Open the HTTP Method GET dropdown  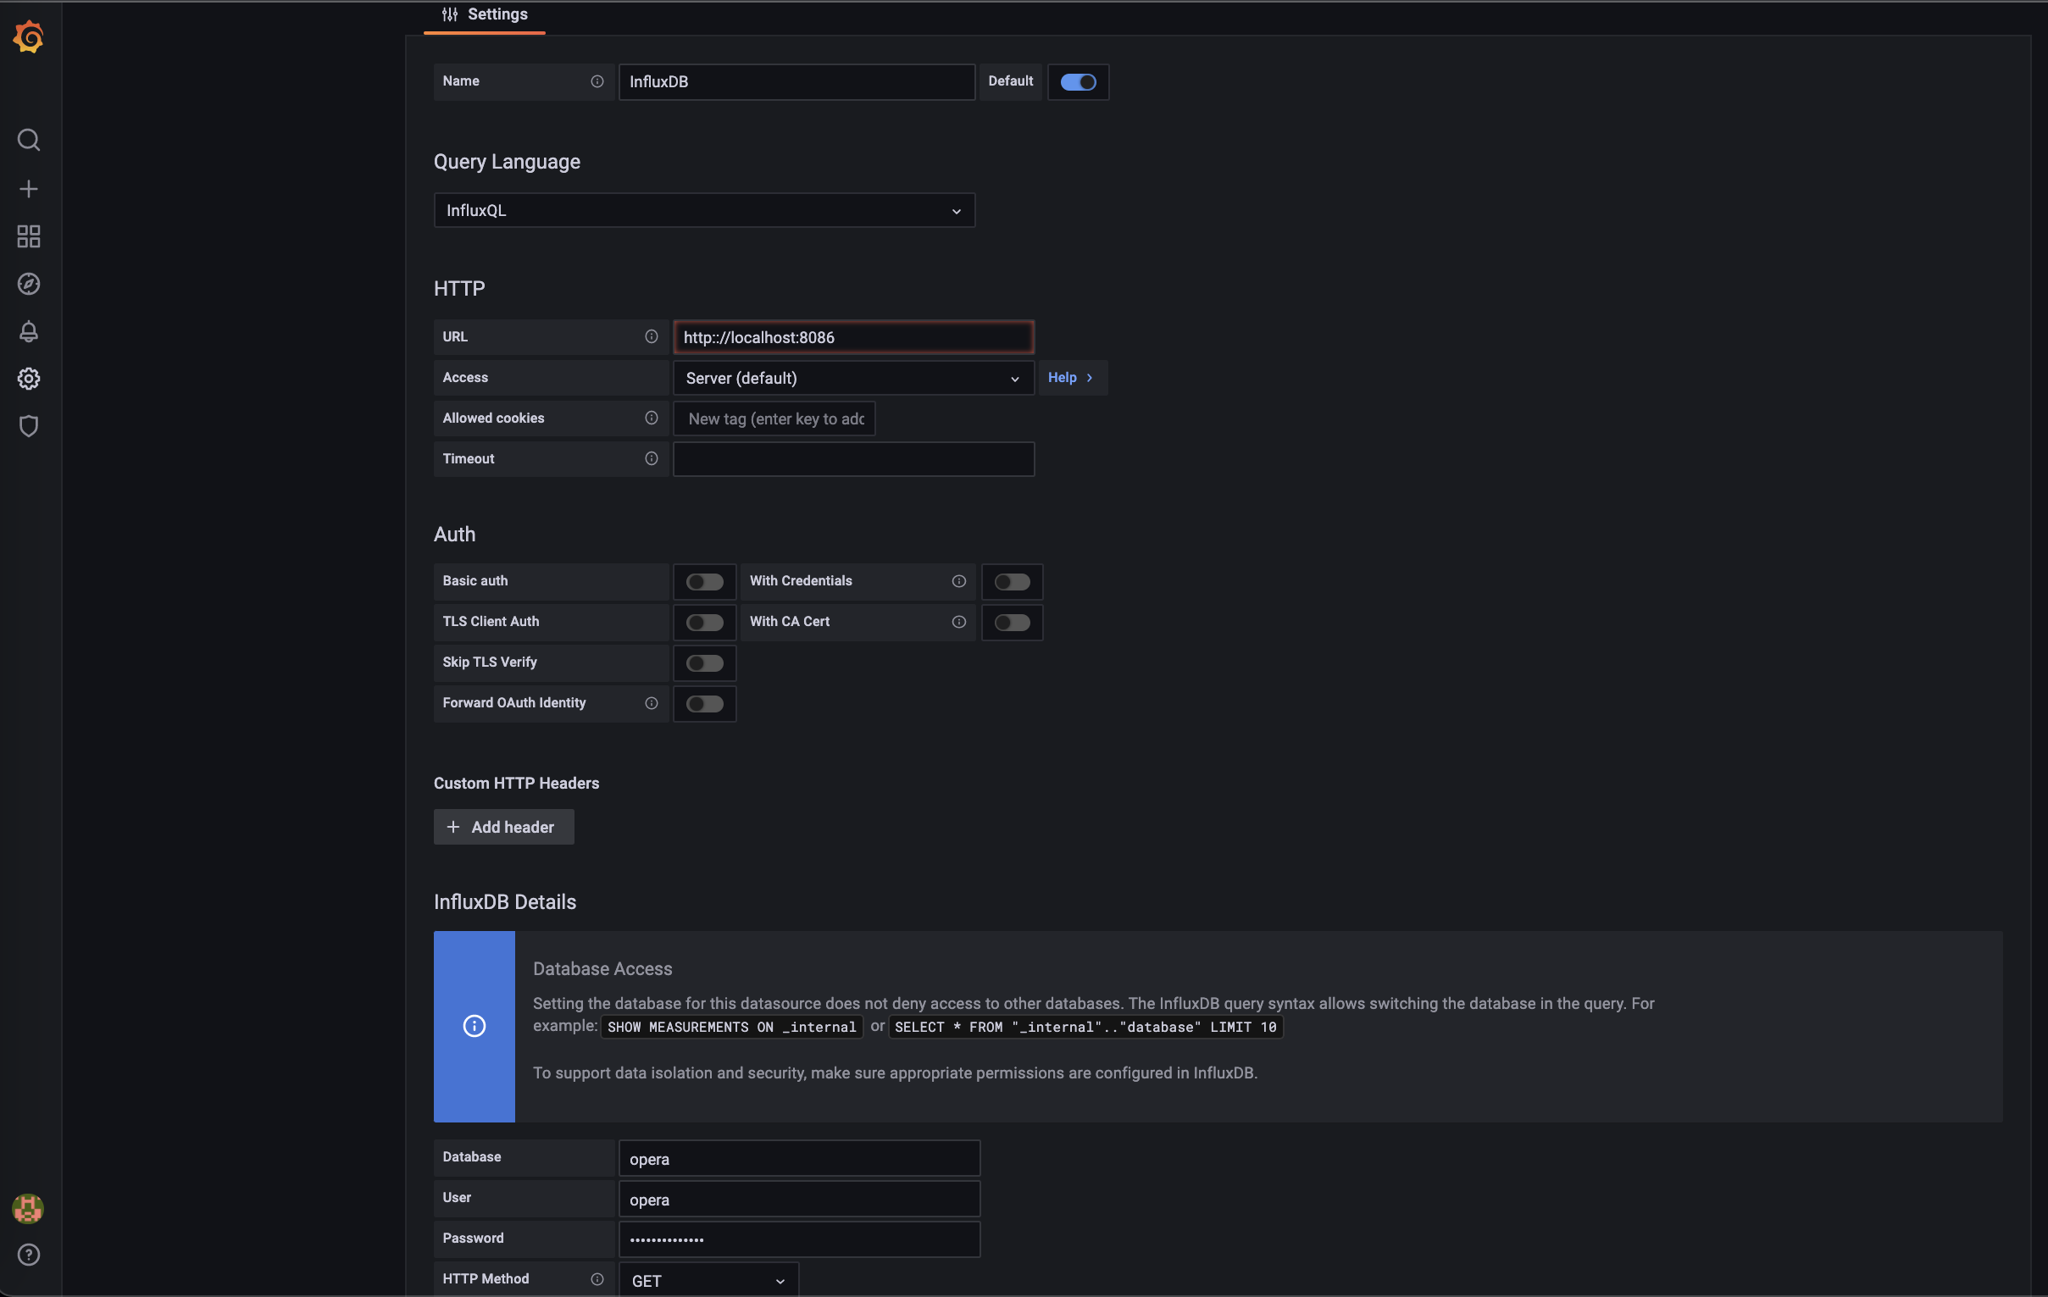[708, 1280]
